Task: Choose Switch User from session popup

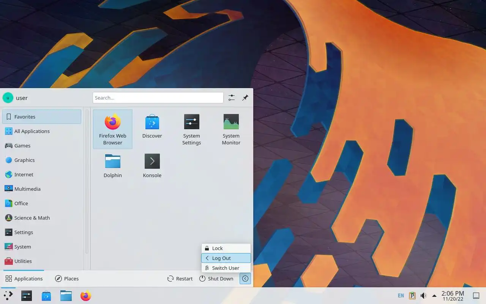Action: coord(226,268)
